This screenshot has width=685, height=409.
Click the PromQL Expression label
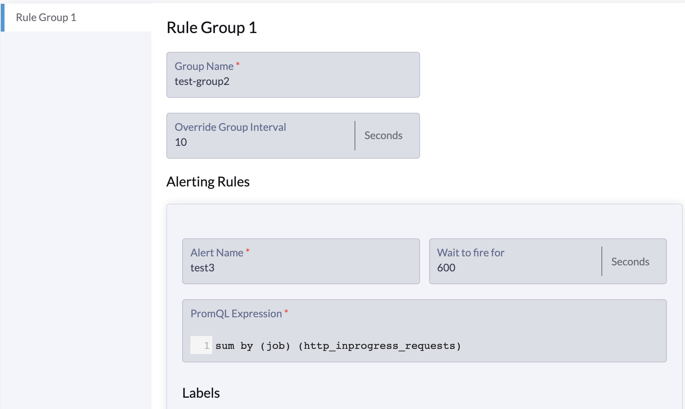235,313
